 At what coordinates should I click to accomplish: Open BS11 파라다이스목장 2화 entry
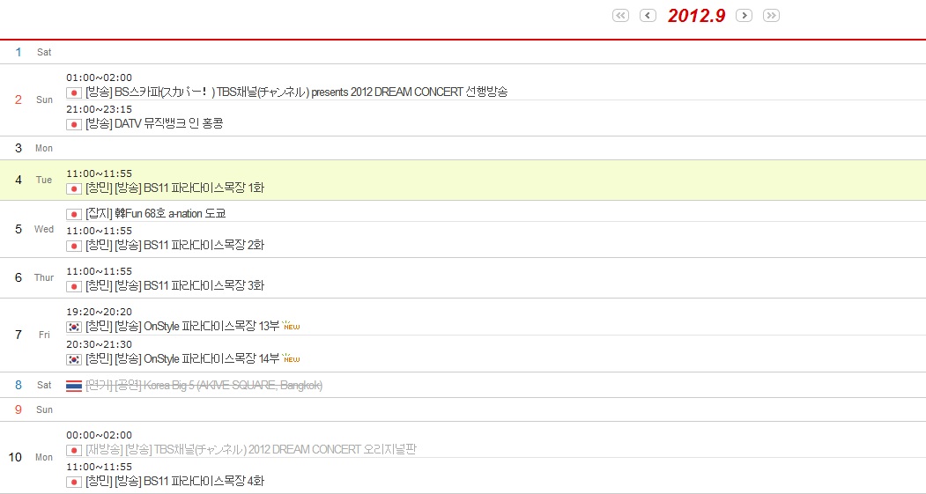[174, 246]
